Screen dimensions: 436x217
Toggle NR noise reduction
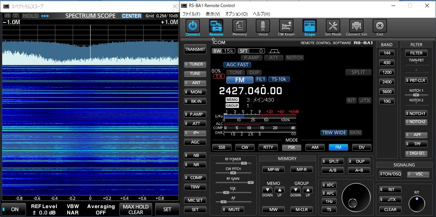pyautogui.click(x=195, y=165)
